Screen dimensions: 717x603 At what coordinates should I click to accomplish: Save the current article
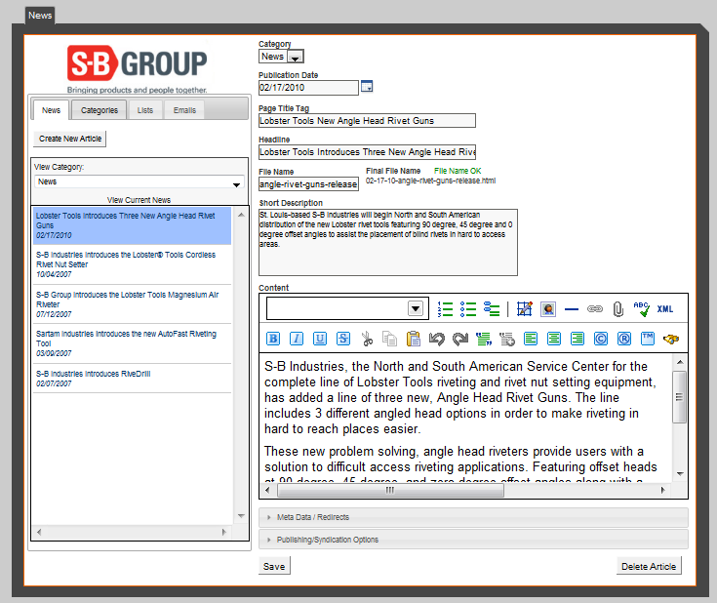pos(274,566)
